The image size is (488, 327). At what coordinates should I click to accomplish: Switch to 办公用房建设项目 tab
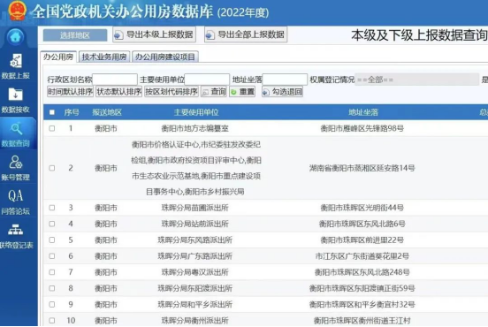pos(165,57)
